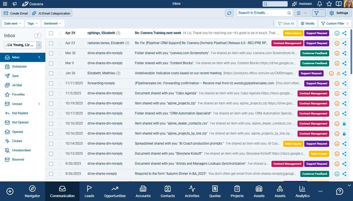Open inbox Settings
The width and height of the screenshot is (353, 201).
(x=339, y=13)
